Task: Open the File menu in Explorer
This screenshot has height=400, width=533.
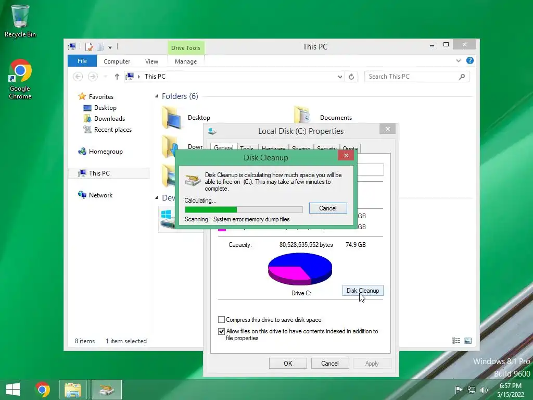Action: point(82,61)
